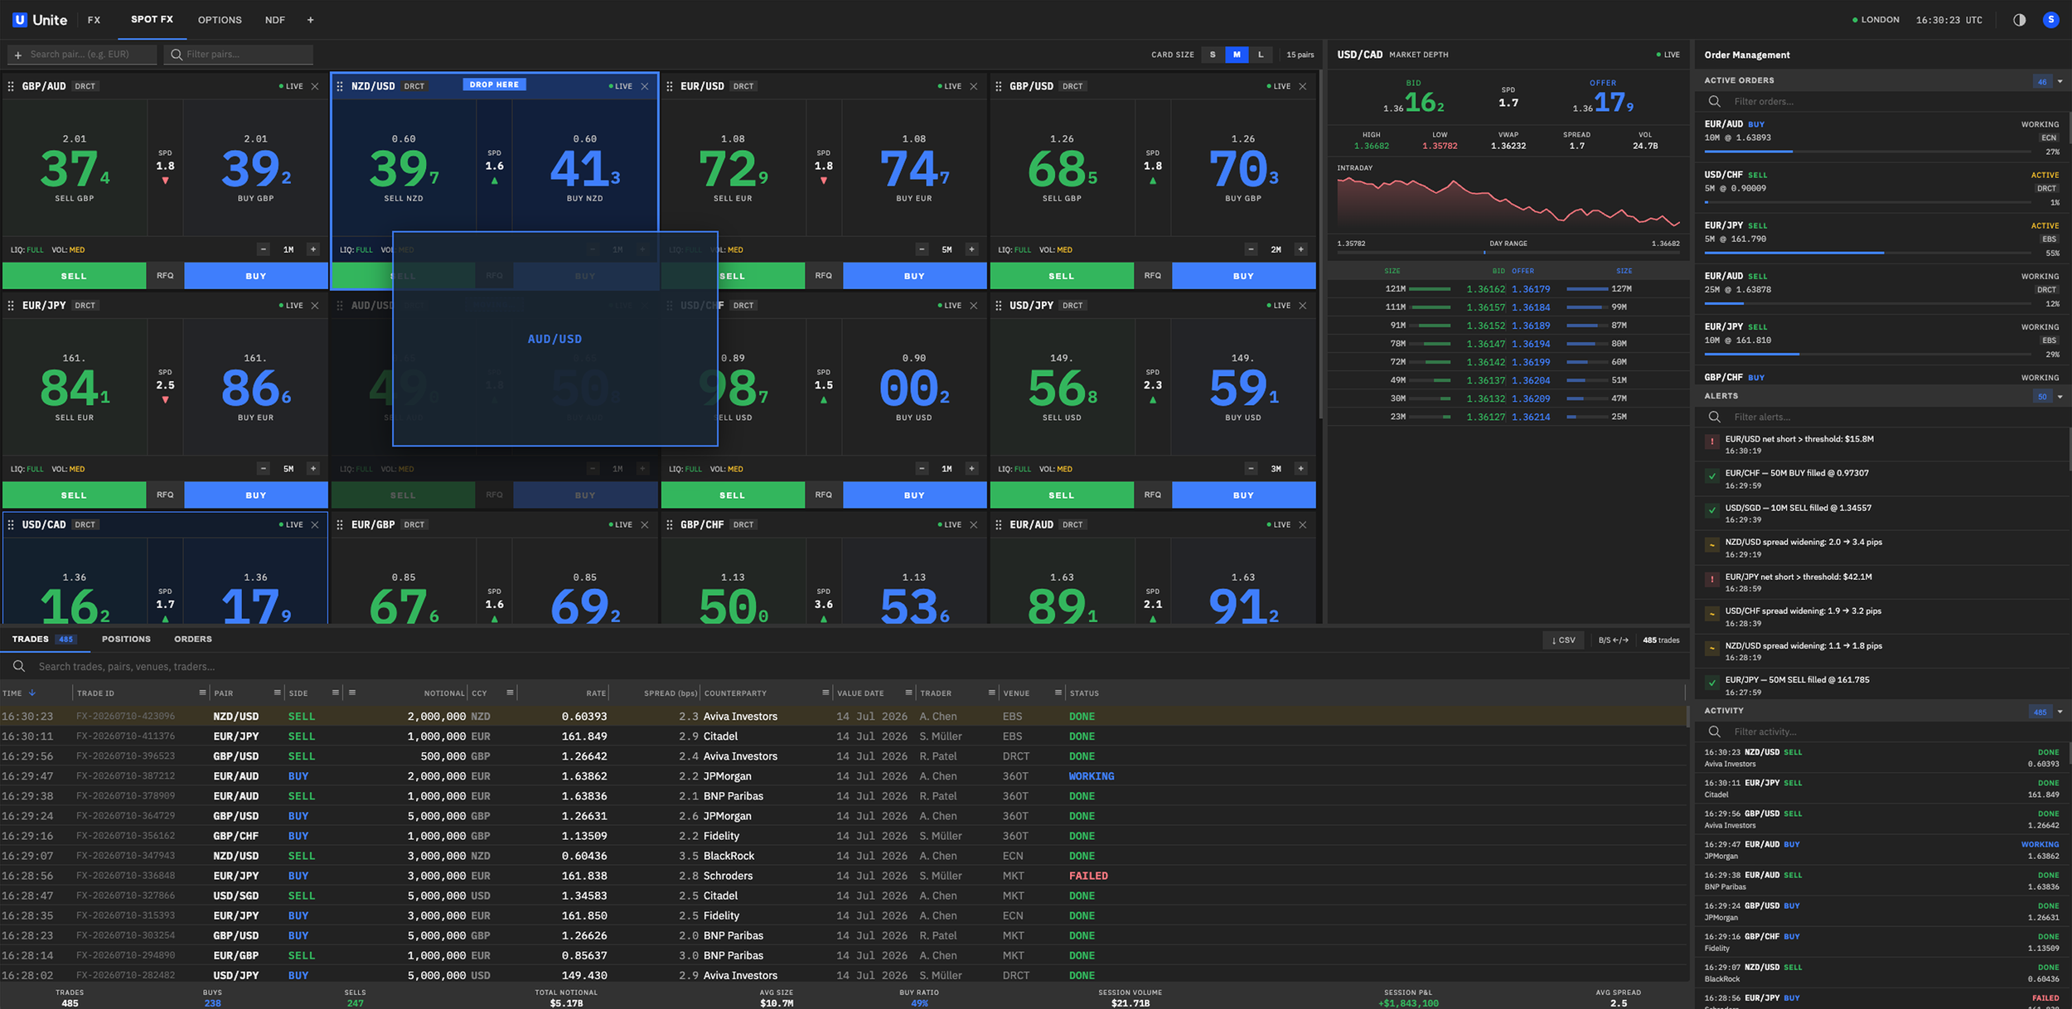Toggle the light/dark theme contrast icon
This screenshot has width=2072, height=1009.
tap(2019, 20)
